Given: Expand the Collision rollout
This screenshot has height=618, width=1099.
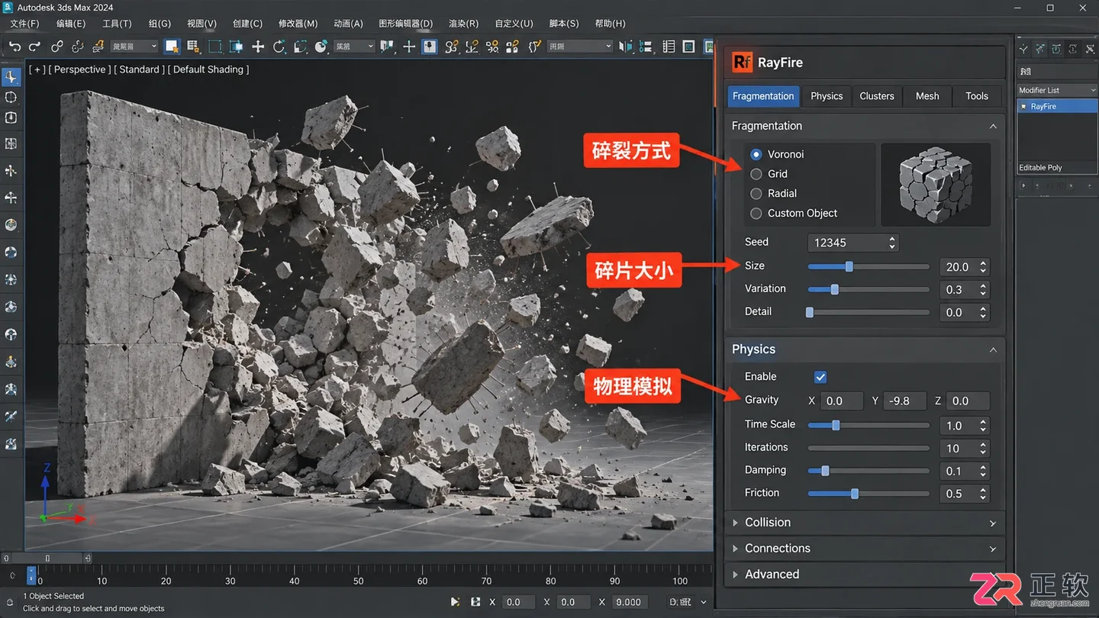Looking at the screenshot, I should click(864, 523).
